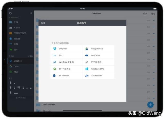Click the Drive icon in sidebar

pyautogui.click(x=11, y=66)
